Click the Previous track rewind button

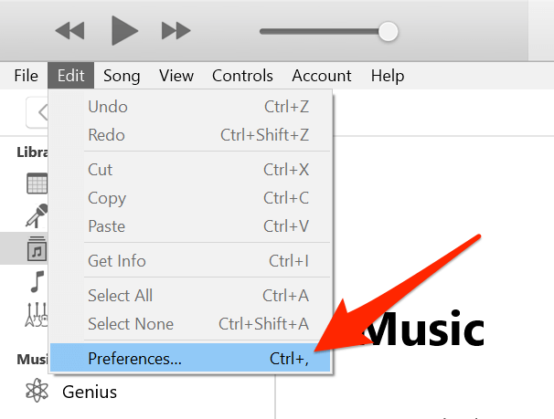click(69, 31)
